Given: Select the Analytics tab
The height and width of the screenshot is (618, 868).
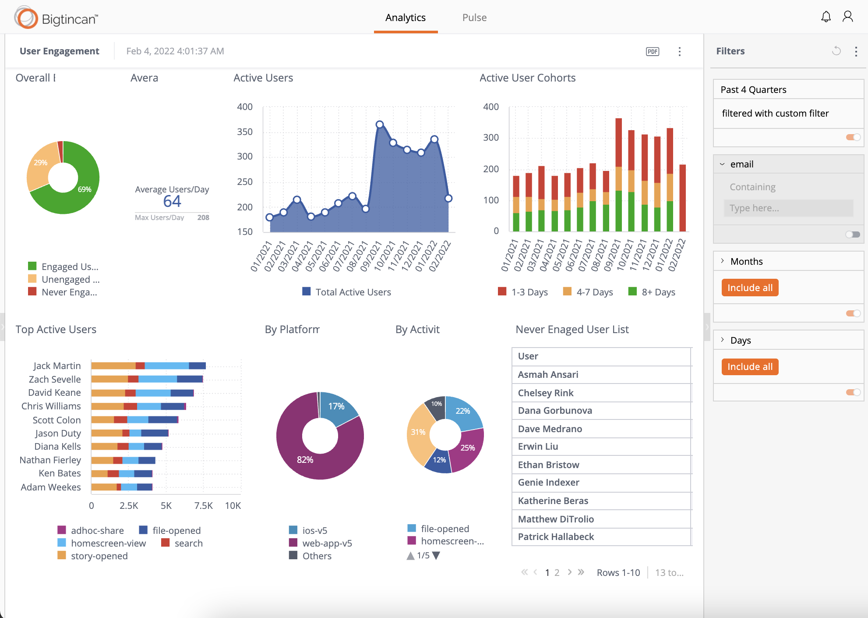Looking at the screenshot, I should pyautogui.click(x=406, y=18).
